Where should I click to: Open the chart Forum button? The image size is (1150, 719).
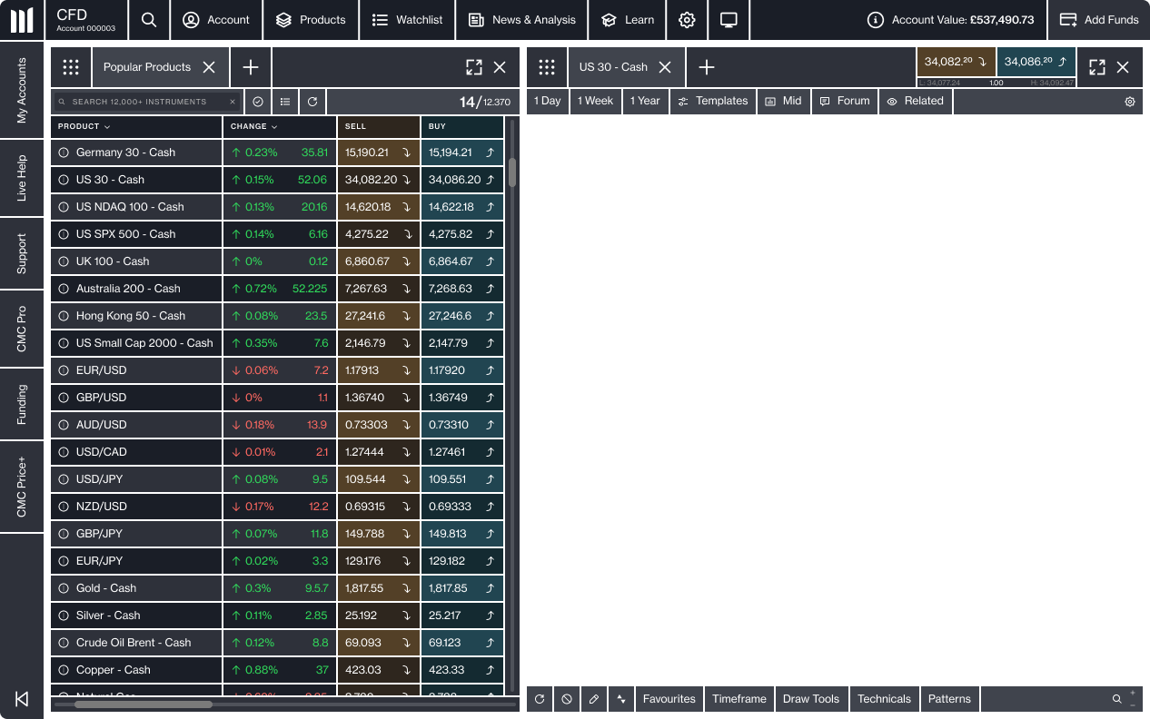(x=845, y=101)
